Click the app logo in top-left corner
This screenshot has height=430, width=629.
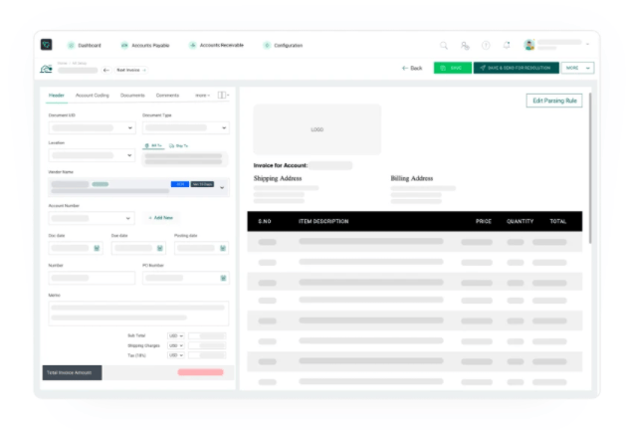coord(46,45)
